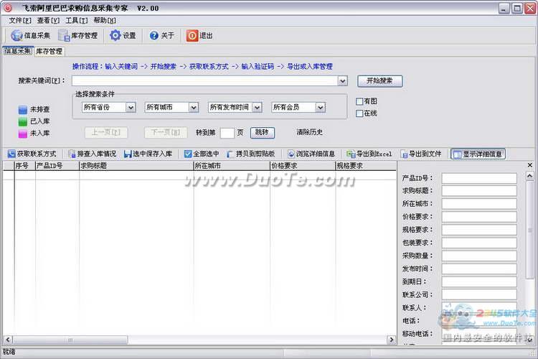Click the 规格要求 column header
This screenshot has height=359, width=538.
click(366, 166)
